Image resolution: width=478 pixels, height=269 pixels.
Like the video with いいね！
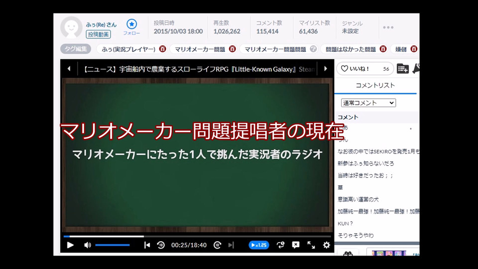point(365,69)
